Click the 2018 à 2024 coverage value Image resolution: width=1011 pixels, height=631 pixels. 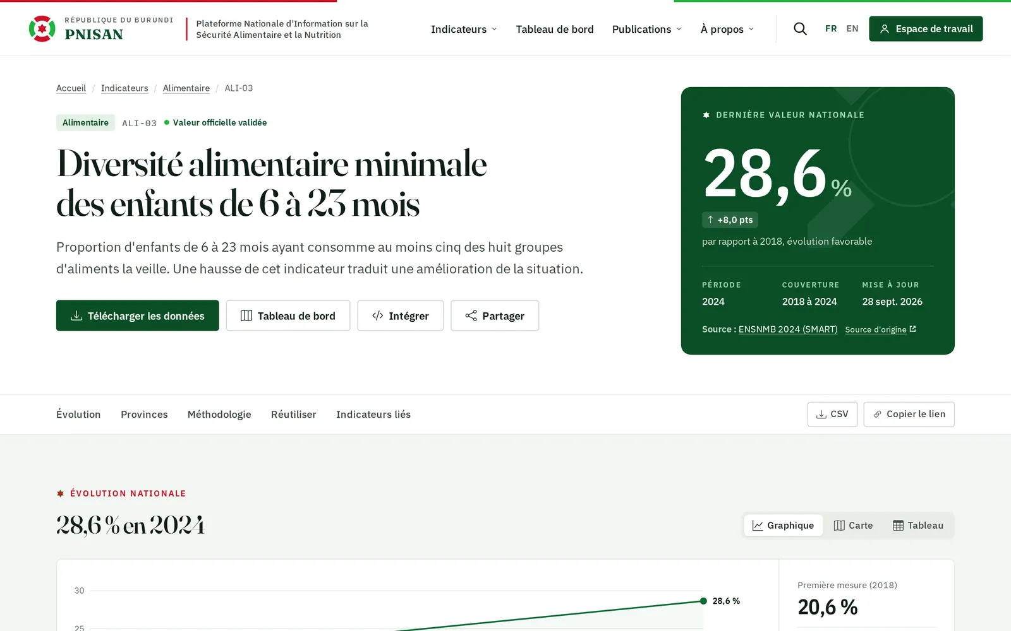coord(809,302)
